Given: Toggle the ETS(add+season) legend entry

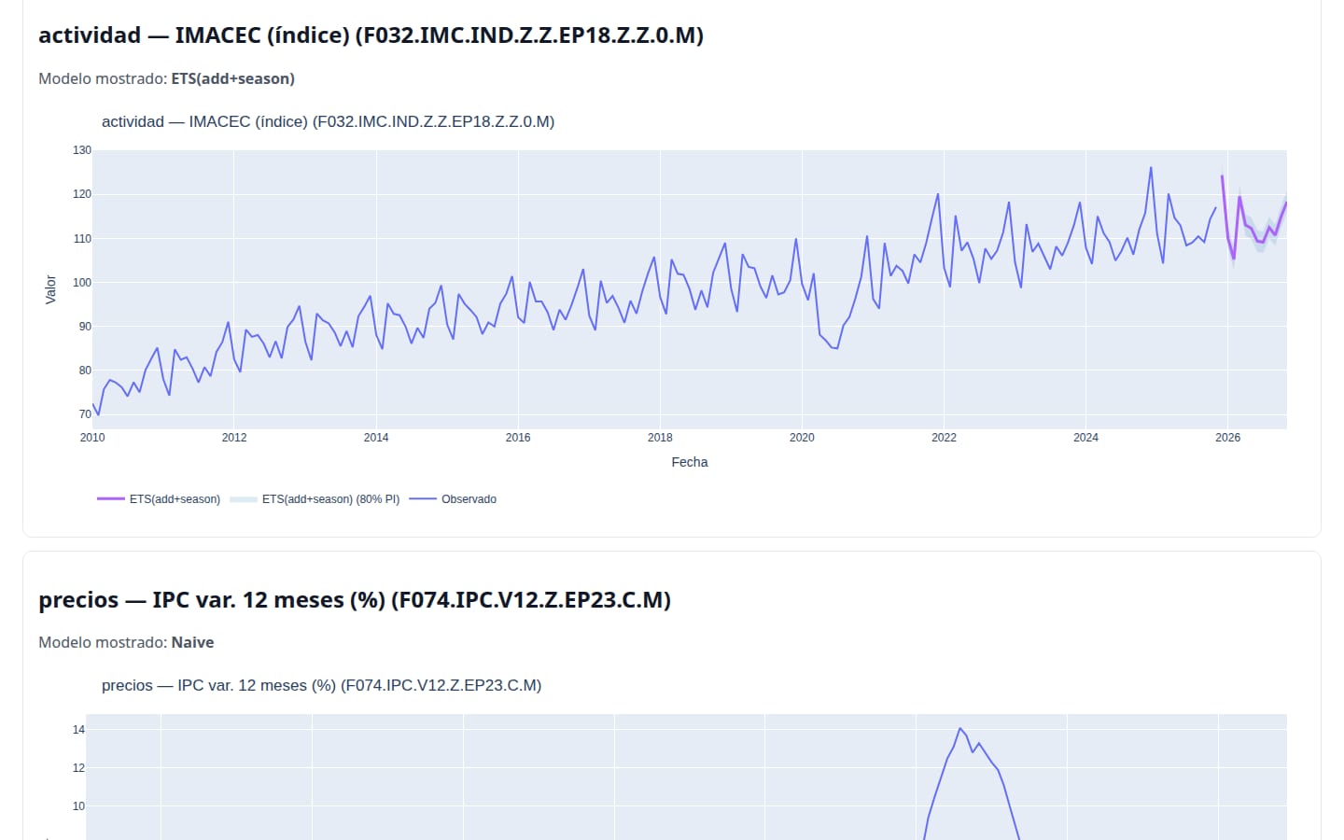Looking at the screenshot, I should pyautogui.click(x=159, y=499).
